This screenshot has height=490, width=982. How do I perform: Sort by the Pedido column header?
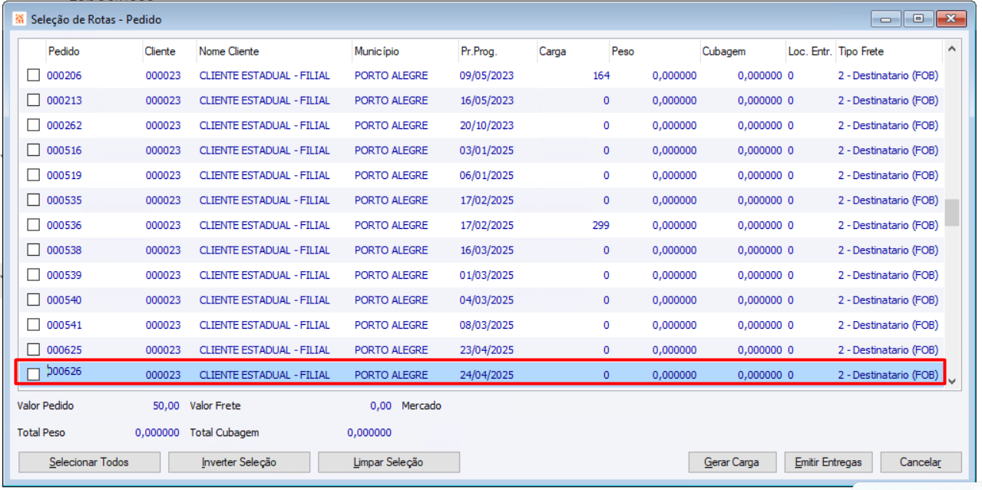tap(94, 51)
